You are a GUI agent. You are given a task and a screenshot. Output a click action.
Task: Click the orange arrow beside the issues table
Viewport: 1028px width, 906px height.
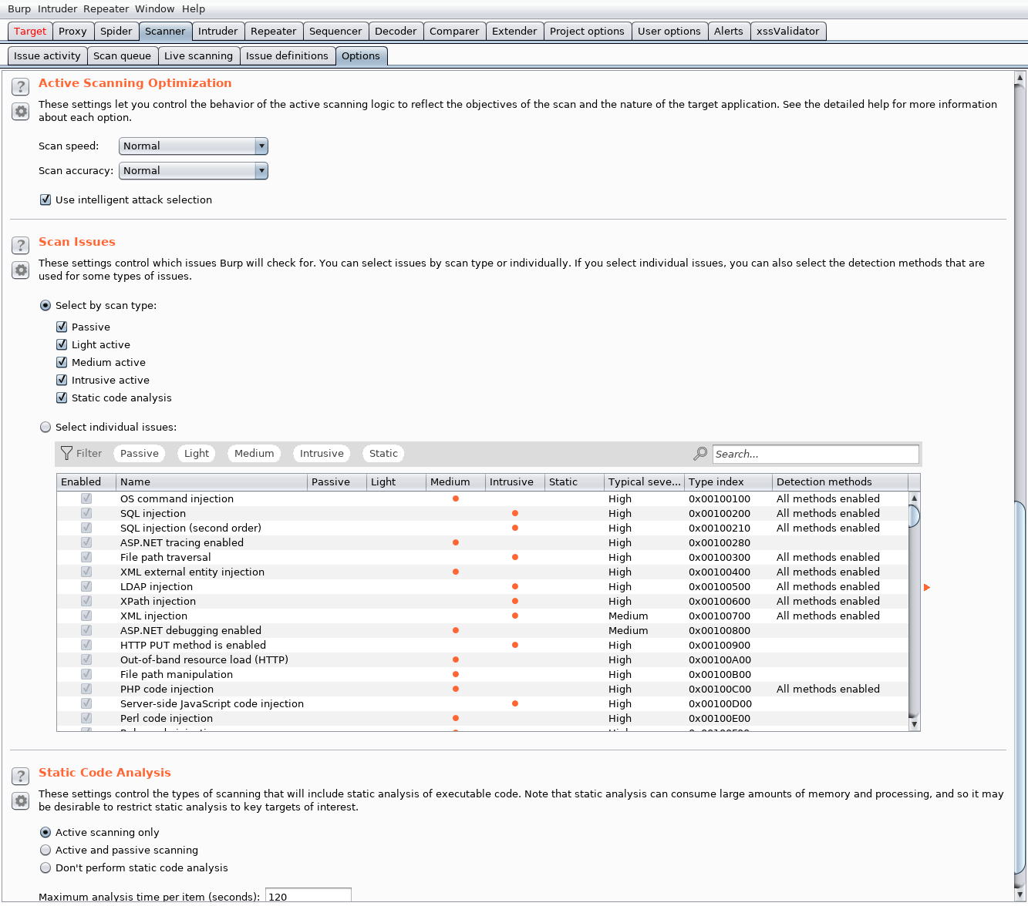click(927, 588)
